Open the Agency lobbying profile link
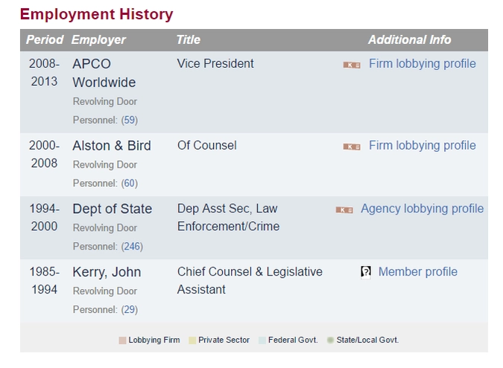503x368 pixels. (x=422, y=209)
